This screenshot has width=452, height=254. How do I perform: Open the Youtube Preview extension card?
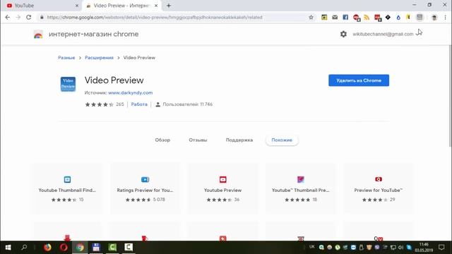pos(223,188)
